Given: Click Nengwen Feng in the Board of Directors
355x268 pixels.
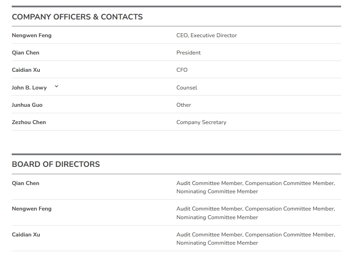Looking at the screenshot, I should pos(32,209).
